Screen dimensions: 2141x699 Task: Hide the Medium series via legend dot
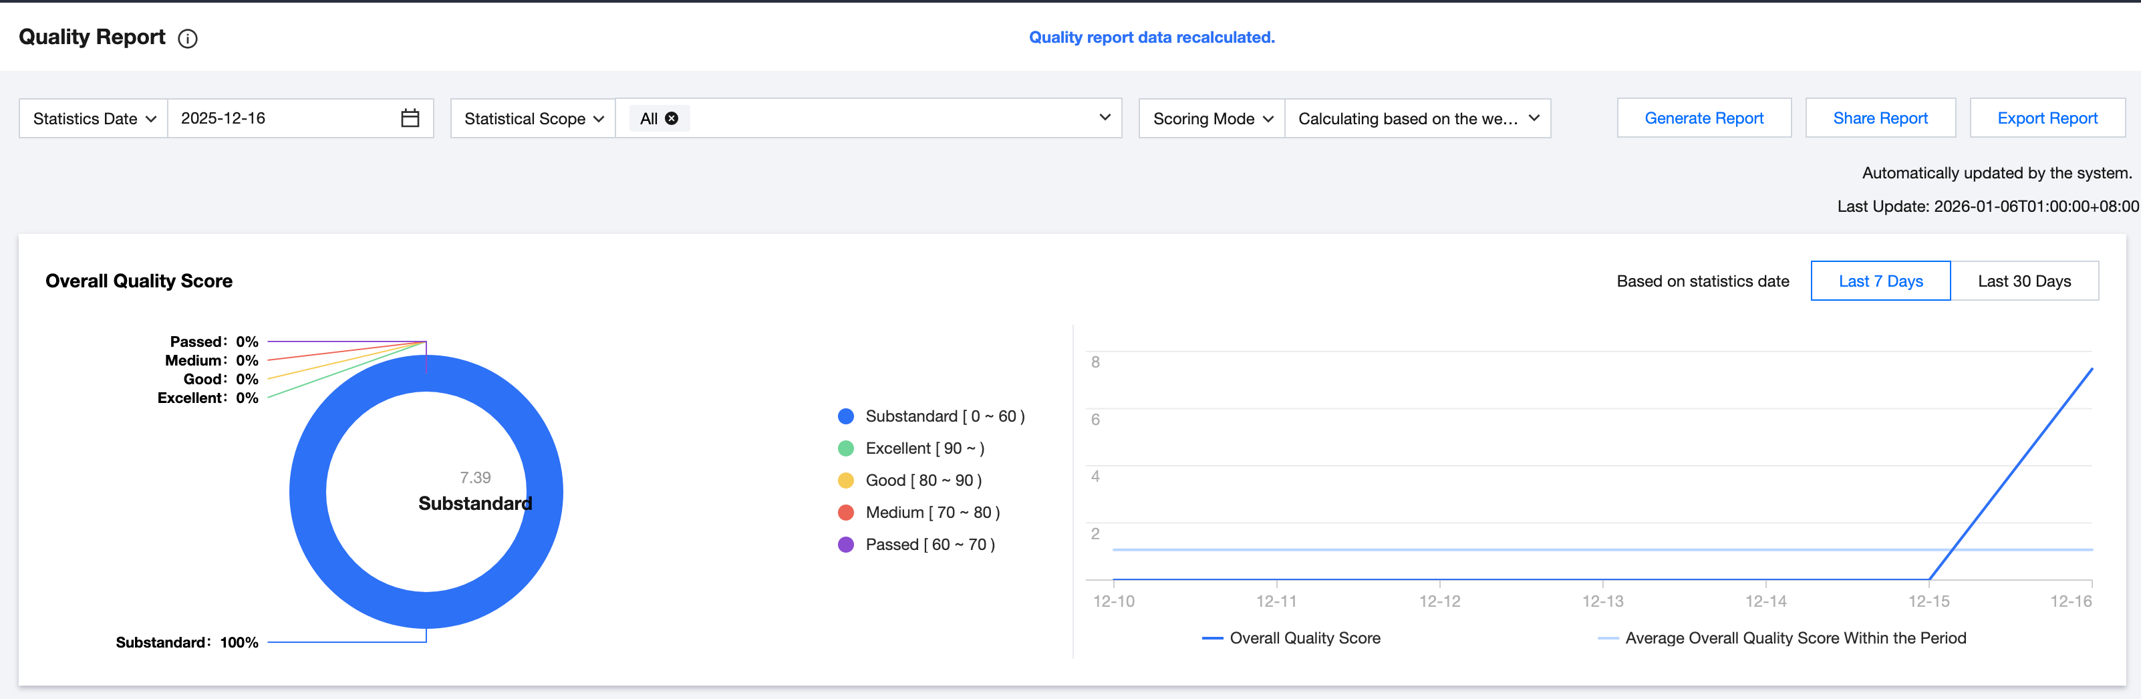coord(846,513)
